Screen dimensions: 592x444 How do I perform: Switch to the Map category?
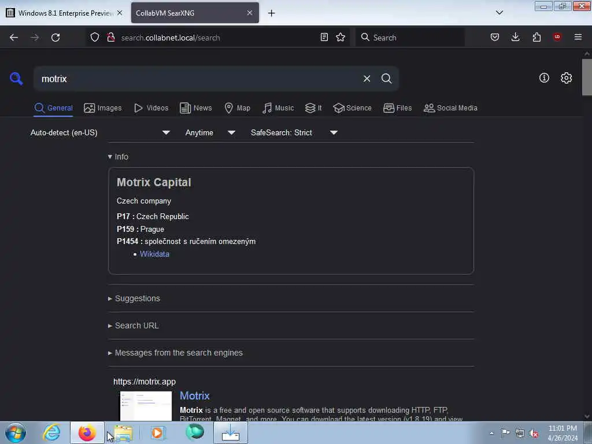click(x=238, y=108)
